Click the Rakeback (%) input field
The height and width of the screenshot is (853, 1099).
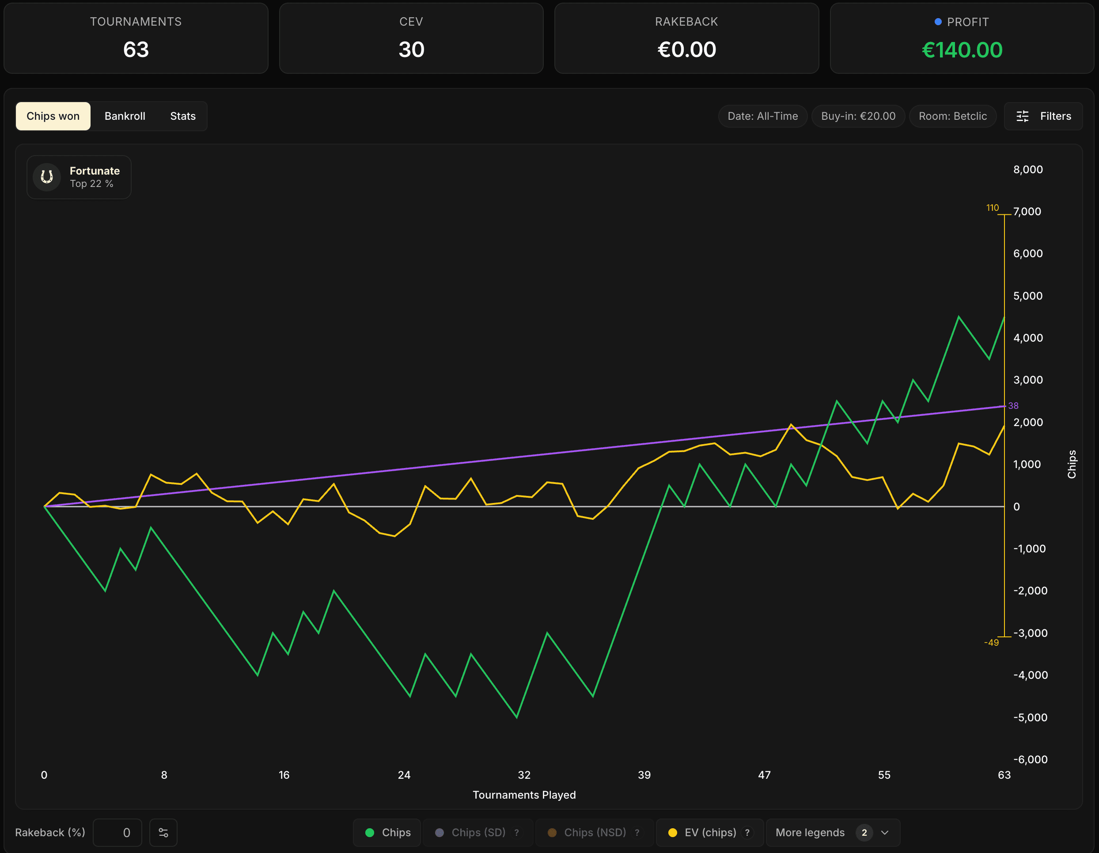(118, 832)
